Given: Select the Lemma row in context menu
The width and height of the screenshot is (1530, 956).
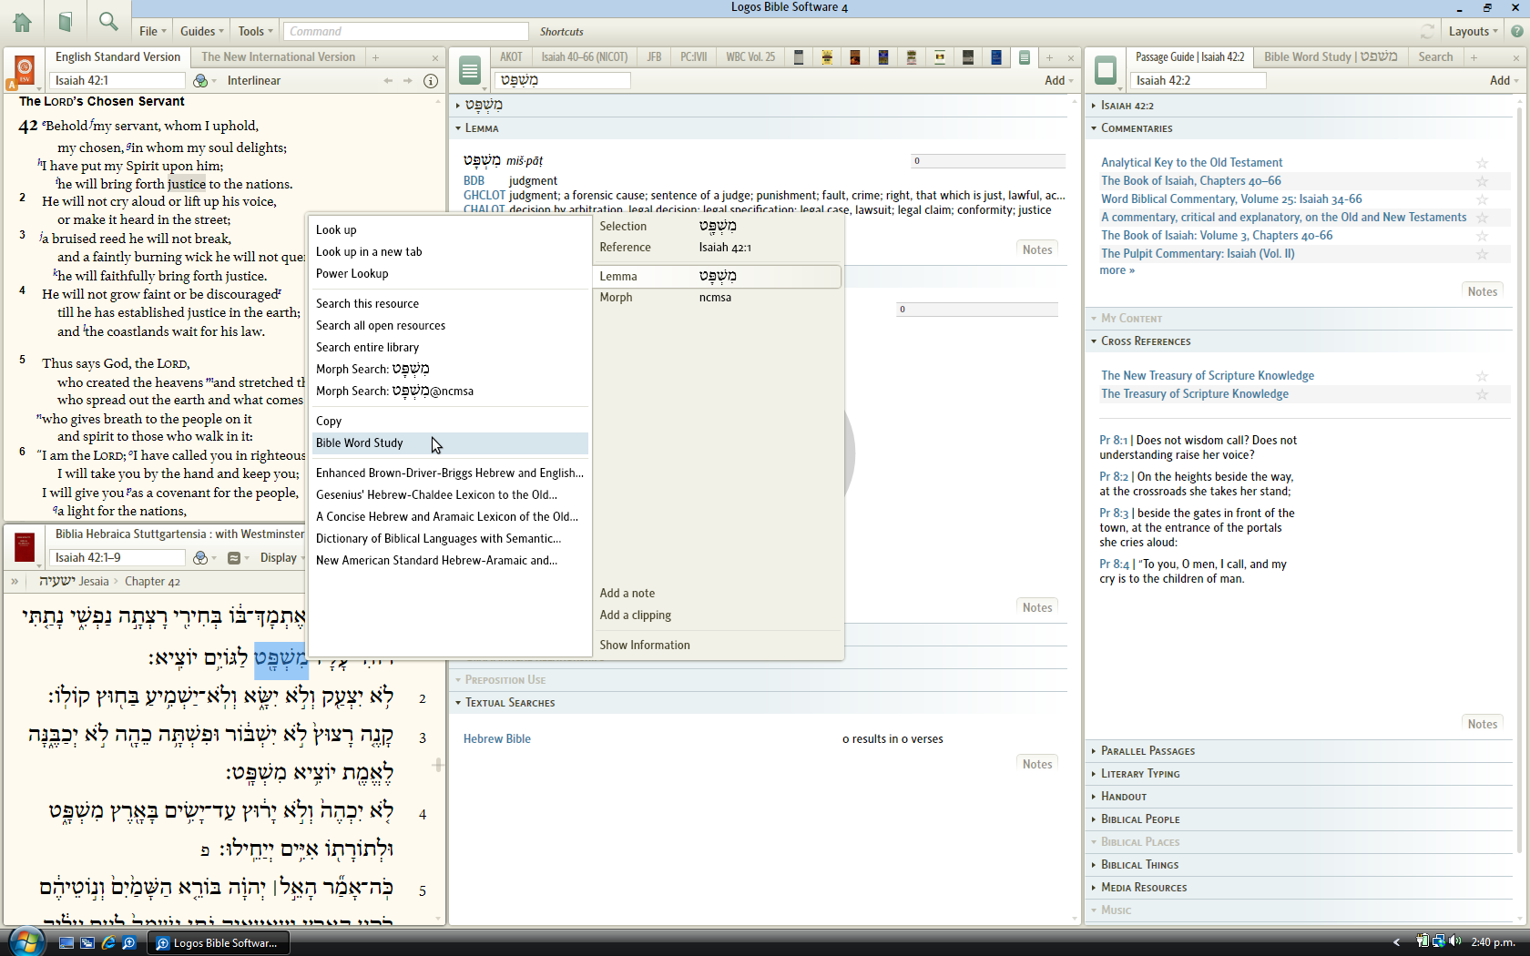Looking at the screenshot, I should (x=717, y=277).
